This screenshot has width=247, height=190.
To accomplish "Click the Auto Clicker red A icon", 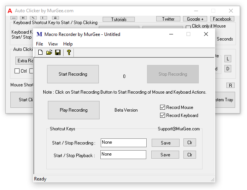I will [10, 11].
